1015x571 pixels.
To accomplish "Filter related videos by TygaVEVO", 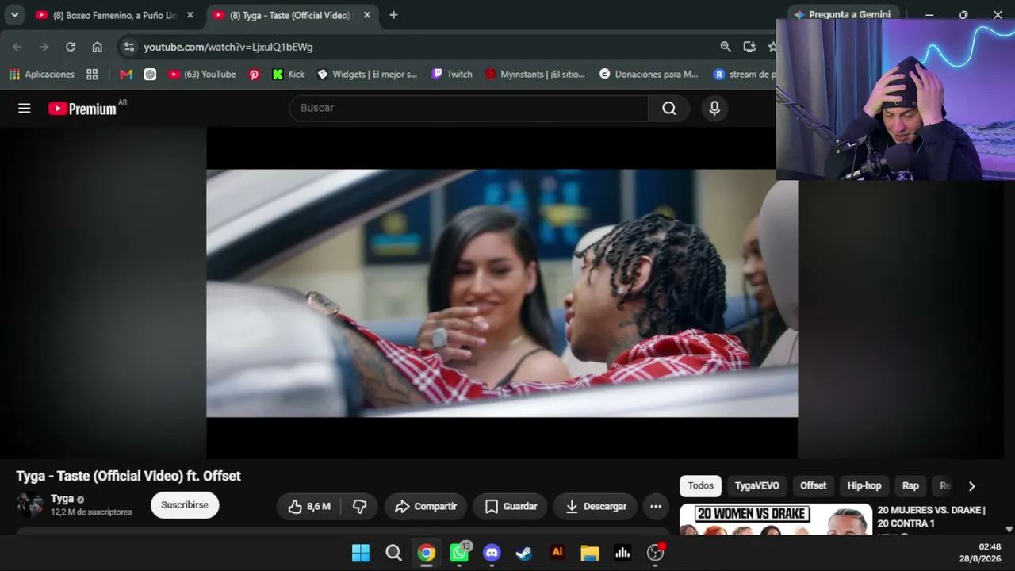I will [x=756, y=485].
